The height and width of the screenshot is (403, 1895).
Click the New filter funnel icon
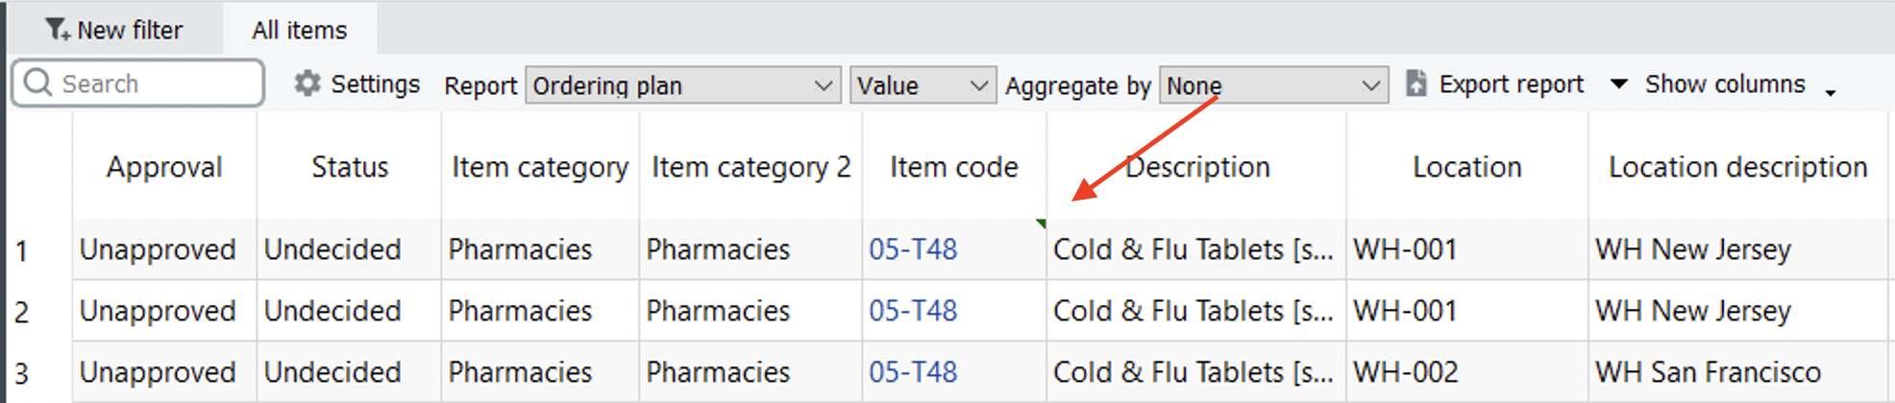[58, 30]
